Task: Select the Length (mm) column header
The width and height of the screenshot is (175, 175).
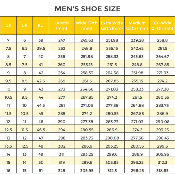Action: [x=61, y=26]
